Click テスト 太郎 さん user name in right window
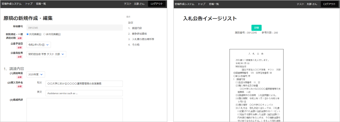Image resolution: width=340 pixels, height=122 pixels. pyautogui.click(x=307, y=4)
